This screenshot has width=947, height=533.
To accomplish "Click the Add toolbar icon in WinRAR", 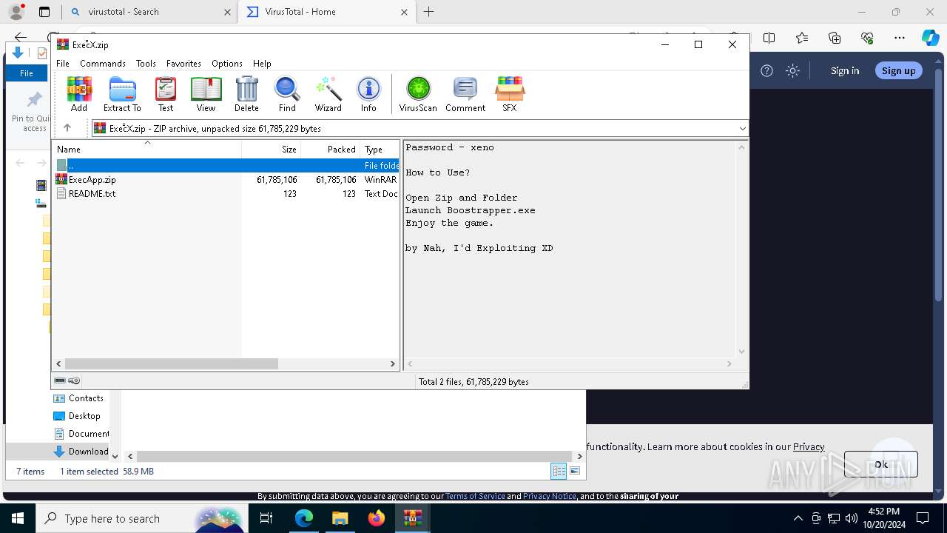I will click(x=79, y=94).
